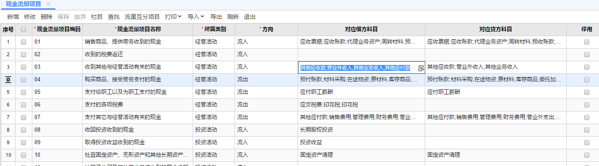Switch to the 现金流量项目 tab
This screenshot has height=166, width=599.
(24, 4)
